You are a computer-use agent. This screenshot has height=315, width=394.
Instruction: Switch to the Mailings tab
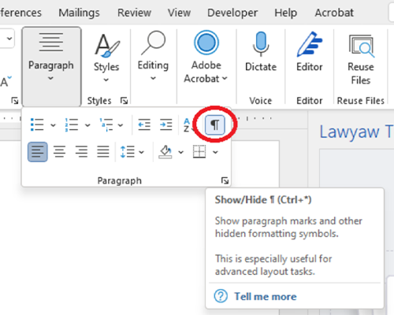tap(79, 13)
